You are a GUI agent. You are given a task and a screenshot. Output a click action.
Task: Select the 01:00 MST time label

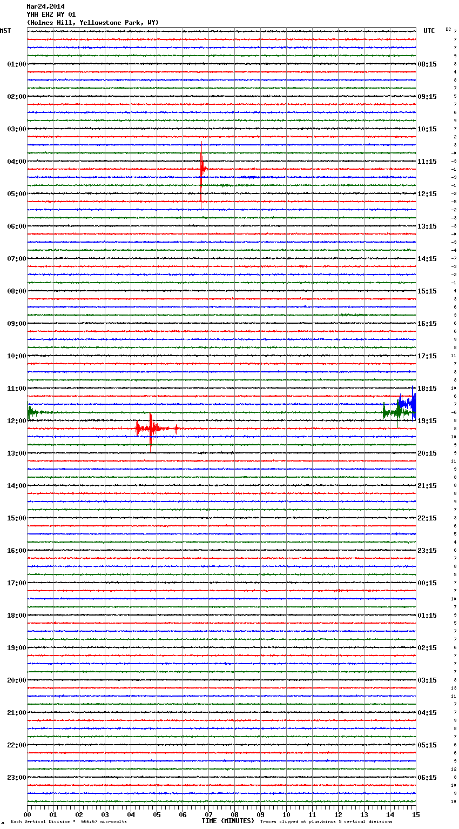(x=16, y=64)
